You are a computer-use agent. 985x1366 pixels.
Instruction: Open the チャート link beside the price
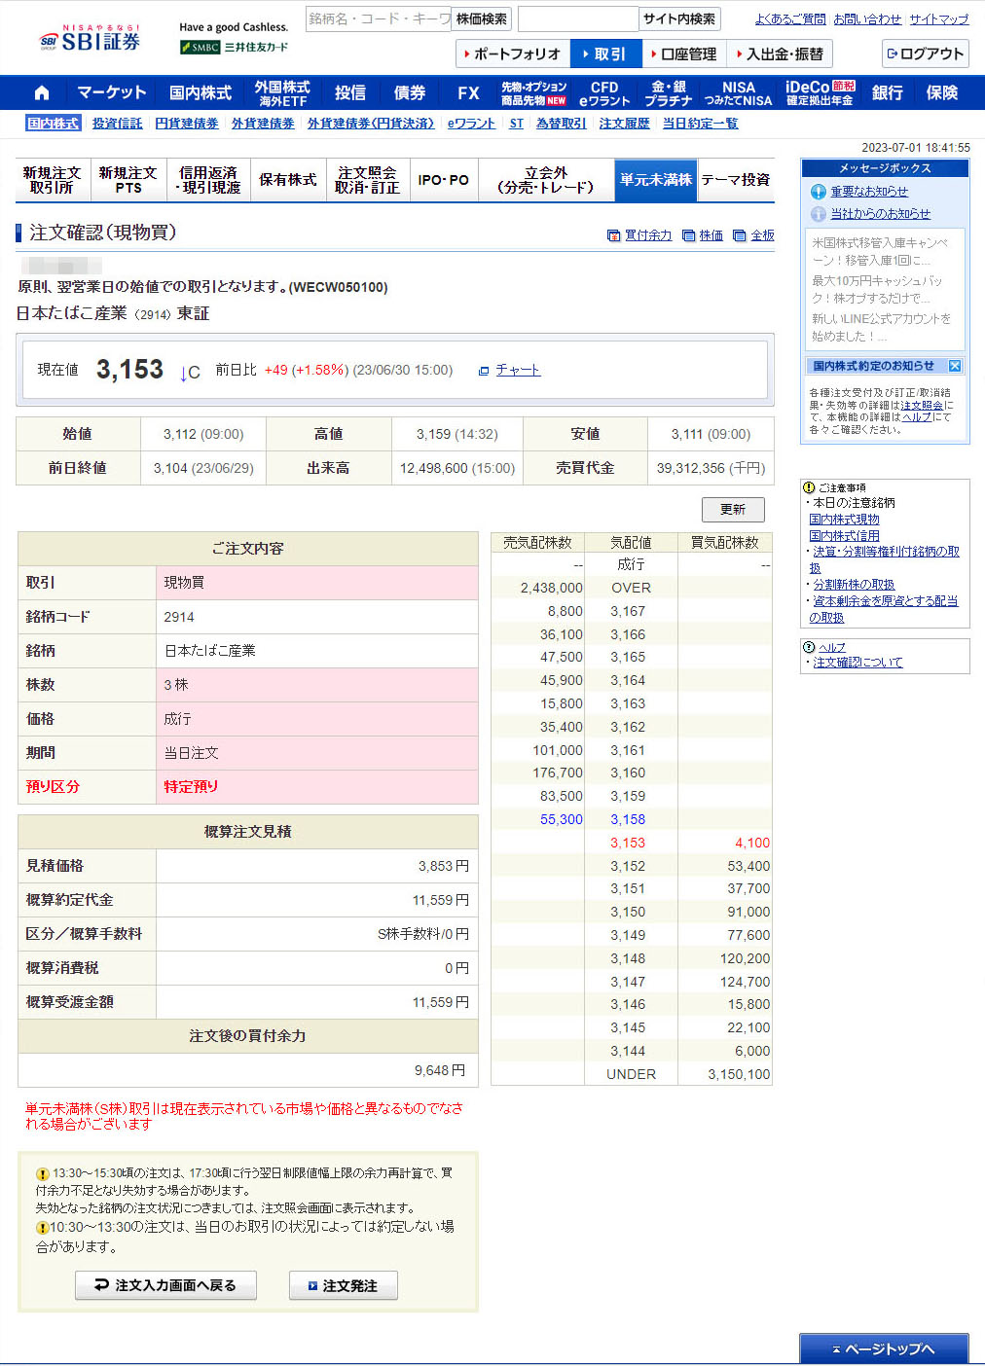click(x=517, y=371)
